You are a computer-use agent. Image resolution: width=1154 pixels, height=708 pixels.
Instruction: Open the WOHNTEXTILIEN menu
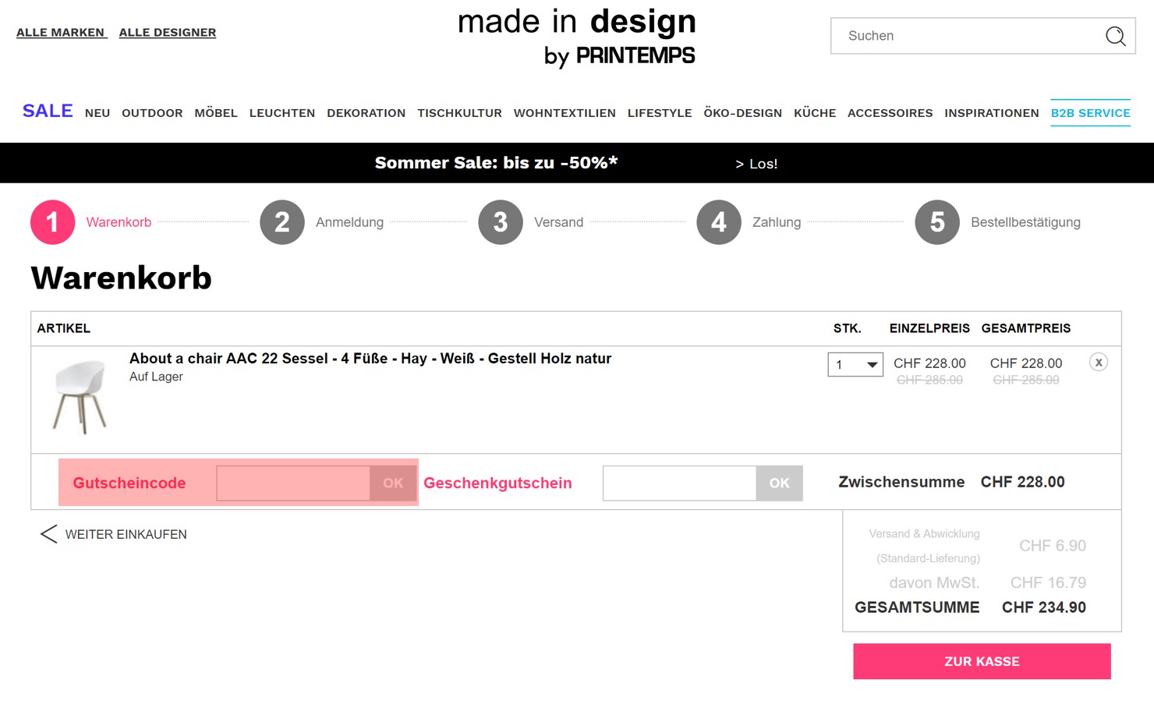click(565, 113)
